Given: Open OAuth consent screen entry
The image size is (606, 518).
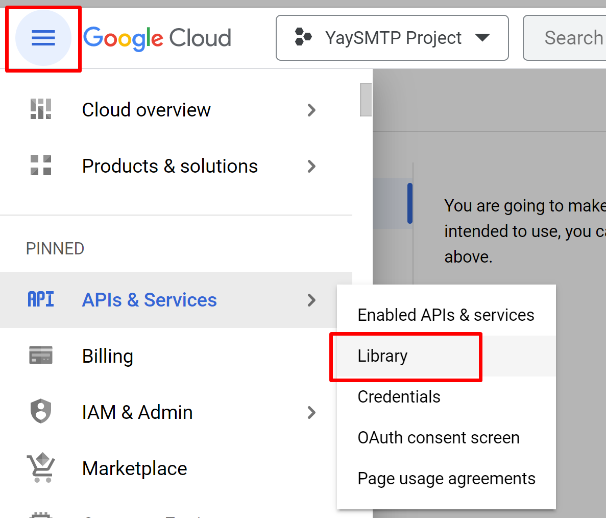Looking at the screenshot, I should point(438,438).
